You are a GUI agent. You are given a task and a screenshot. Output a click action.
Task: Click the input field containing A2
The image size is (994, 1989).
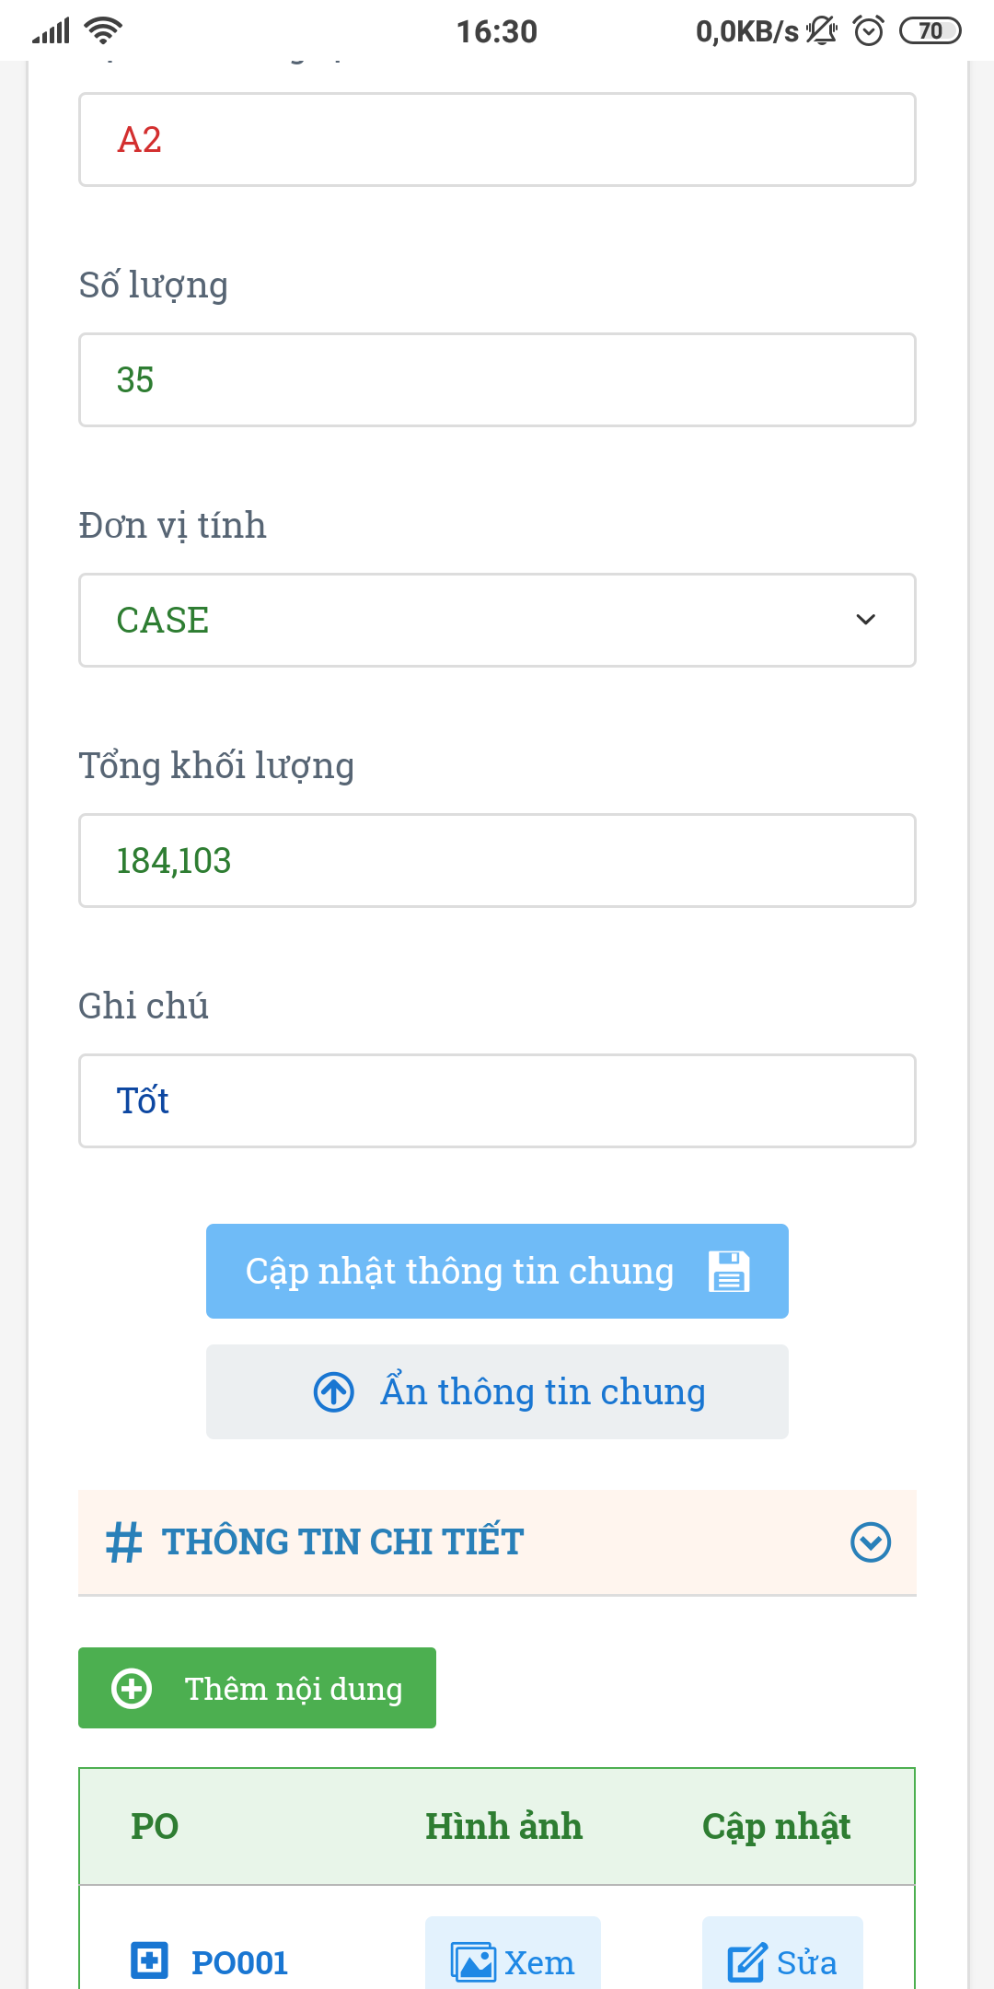click(497, 140)
